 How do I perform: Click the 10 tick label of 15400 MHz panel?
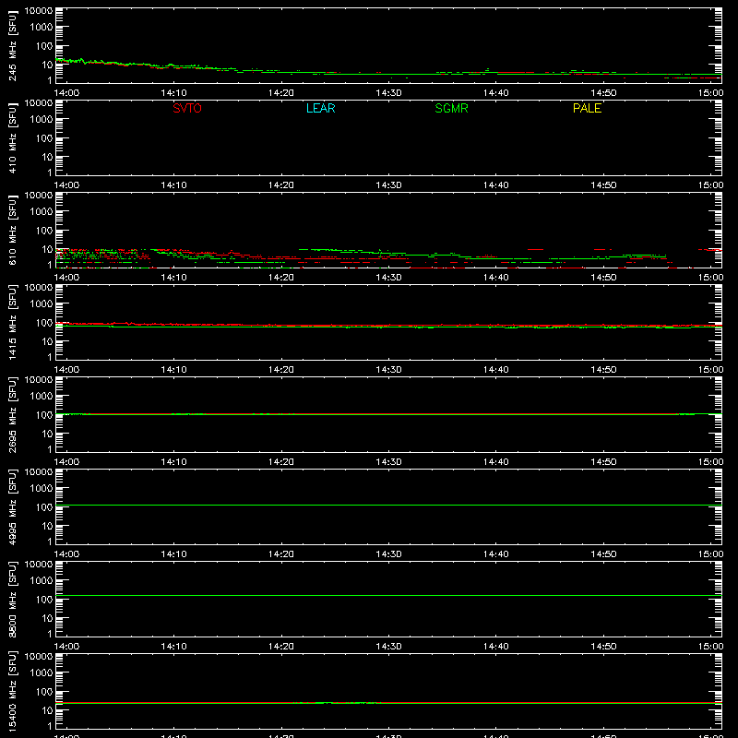pyautogui.click(x=47, y=710)
